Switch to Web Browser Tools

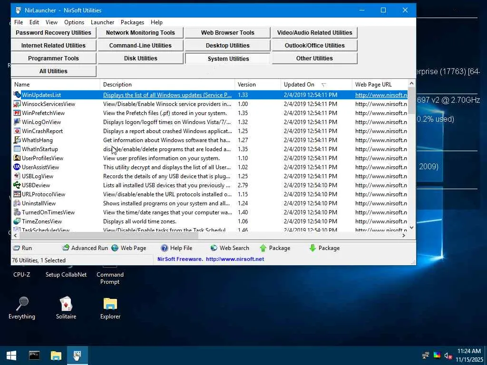228,33
